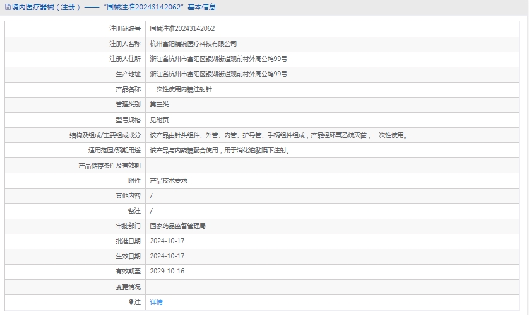This screenshot has height=315, width=529.
Task: Click the 生效日期 date value
Action: click(167, 256)
